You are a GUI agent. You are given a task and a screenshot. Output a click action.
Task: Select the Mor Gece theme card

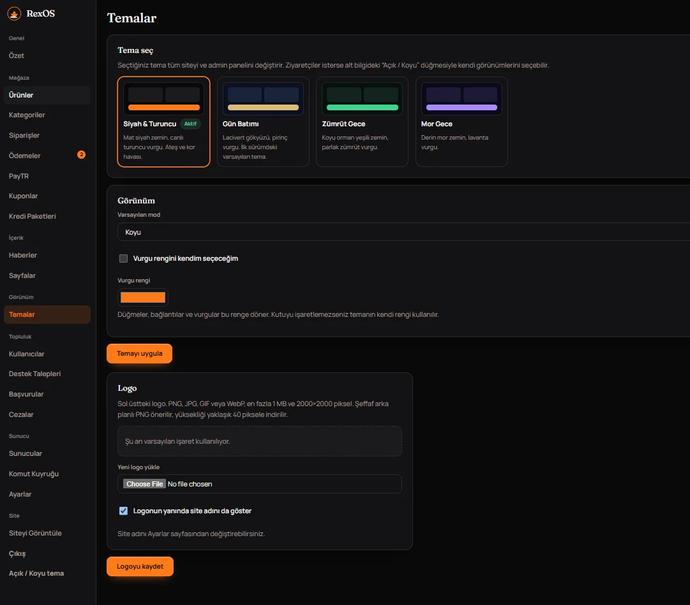coord(461,122)
